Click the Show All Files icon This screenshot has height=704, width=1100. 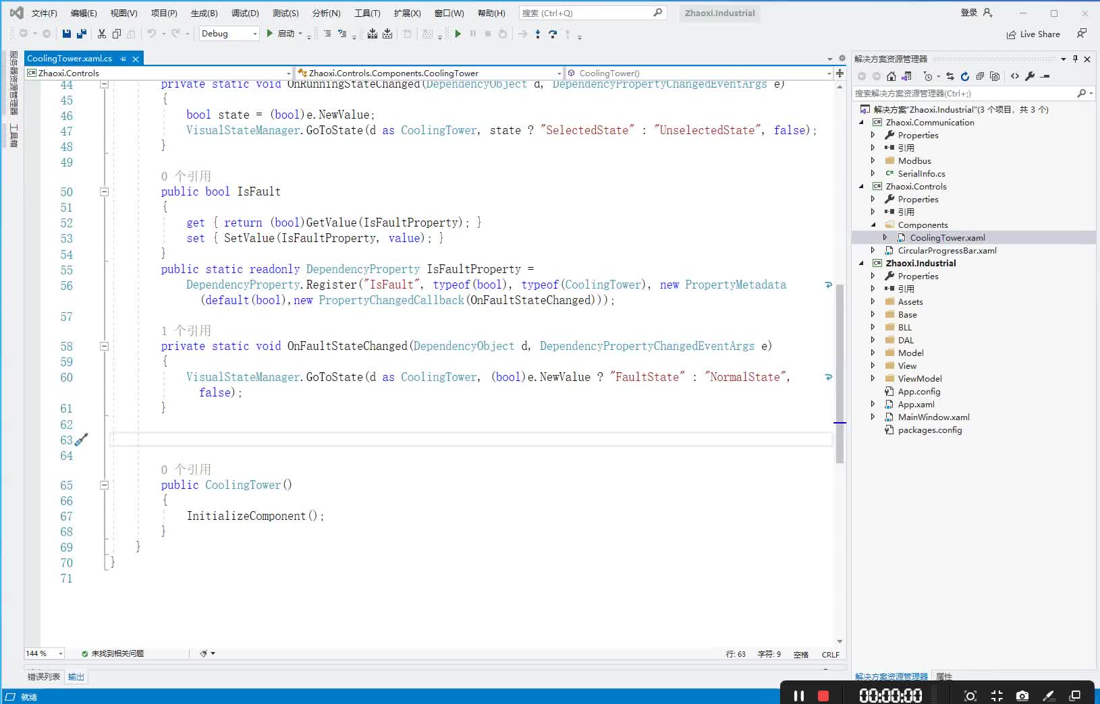(995, 76)
